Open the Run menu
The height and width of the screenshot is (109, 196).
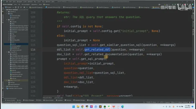click(35, 2)
